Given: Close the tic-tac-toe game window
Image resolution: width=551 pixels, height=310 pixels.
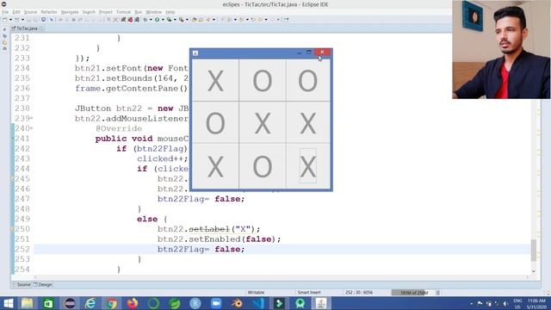Looking at the screenshot, I should pos(322,52).
